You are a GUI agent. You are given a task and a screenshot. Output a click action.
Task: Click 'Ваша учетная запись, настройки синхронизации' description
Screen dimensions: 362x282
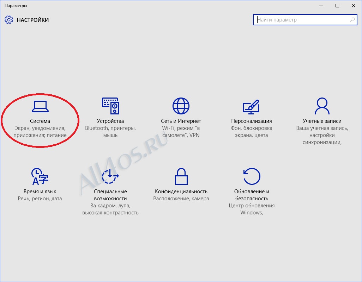(322, 135)
